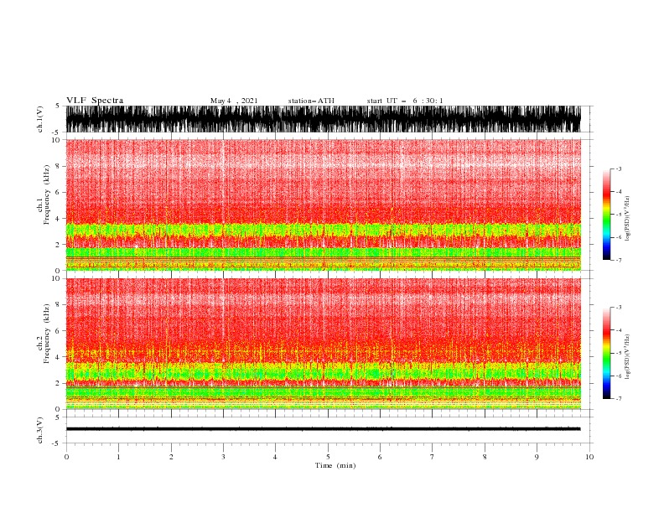This screenshot has width=664, height=513.
Task: Click time axis tick label "1"
Action: 118,457
